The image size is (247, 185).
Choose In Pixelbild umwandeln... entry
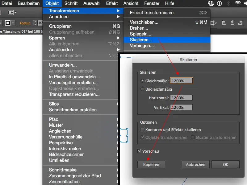click(x=81, y=77)
